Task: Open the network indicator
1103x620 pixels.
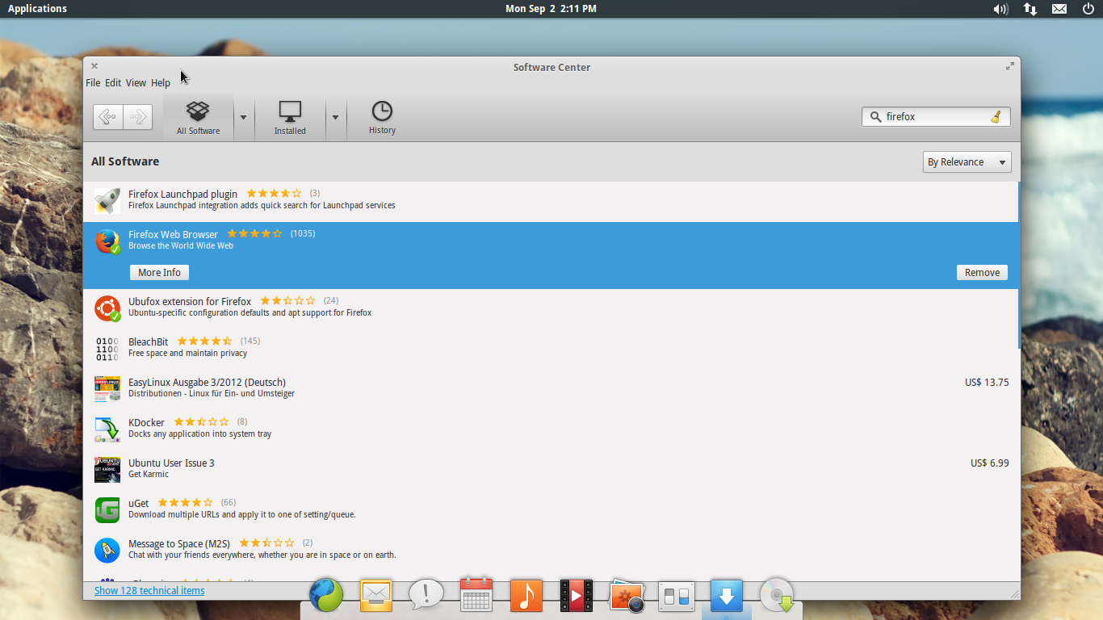Action: point(1030,9)
